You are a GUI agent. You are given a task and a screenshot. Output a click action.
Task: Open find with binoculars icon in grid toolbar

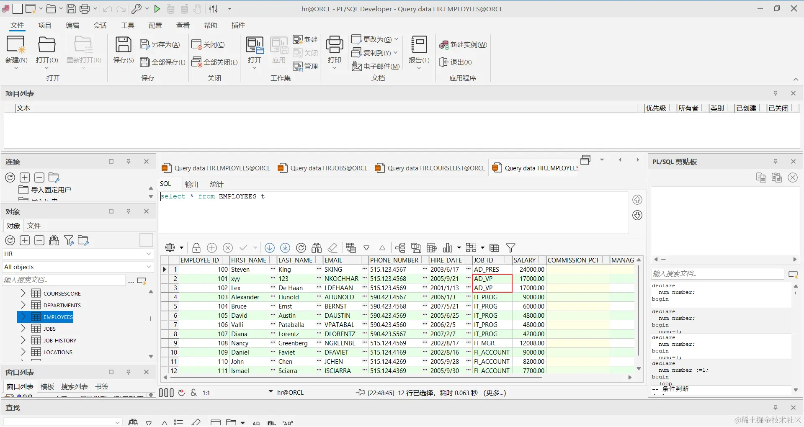(x=317, y=248)
